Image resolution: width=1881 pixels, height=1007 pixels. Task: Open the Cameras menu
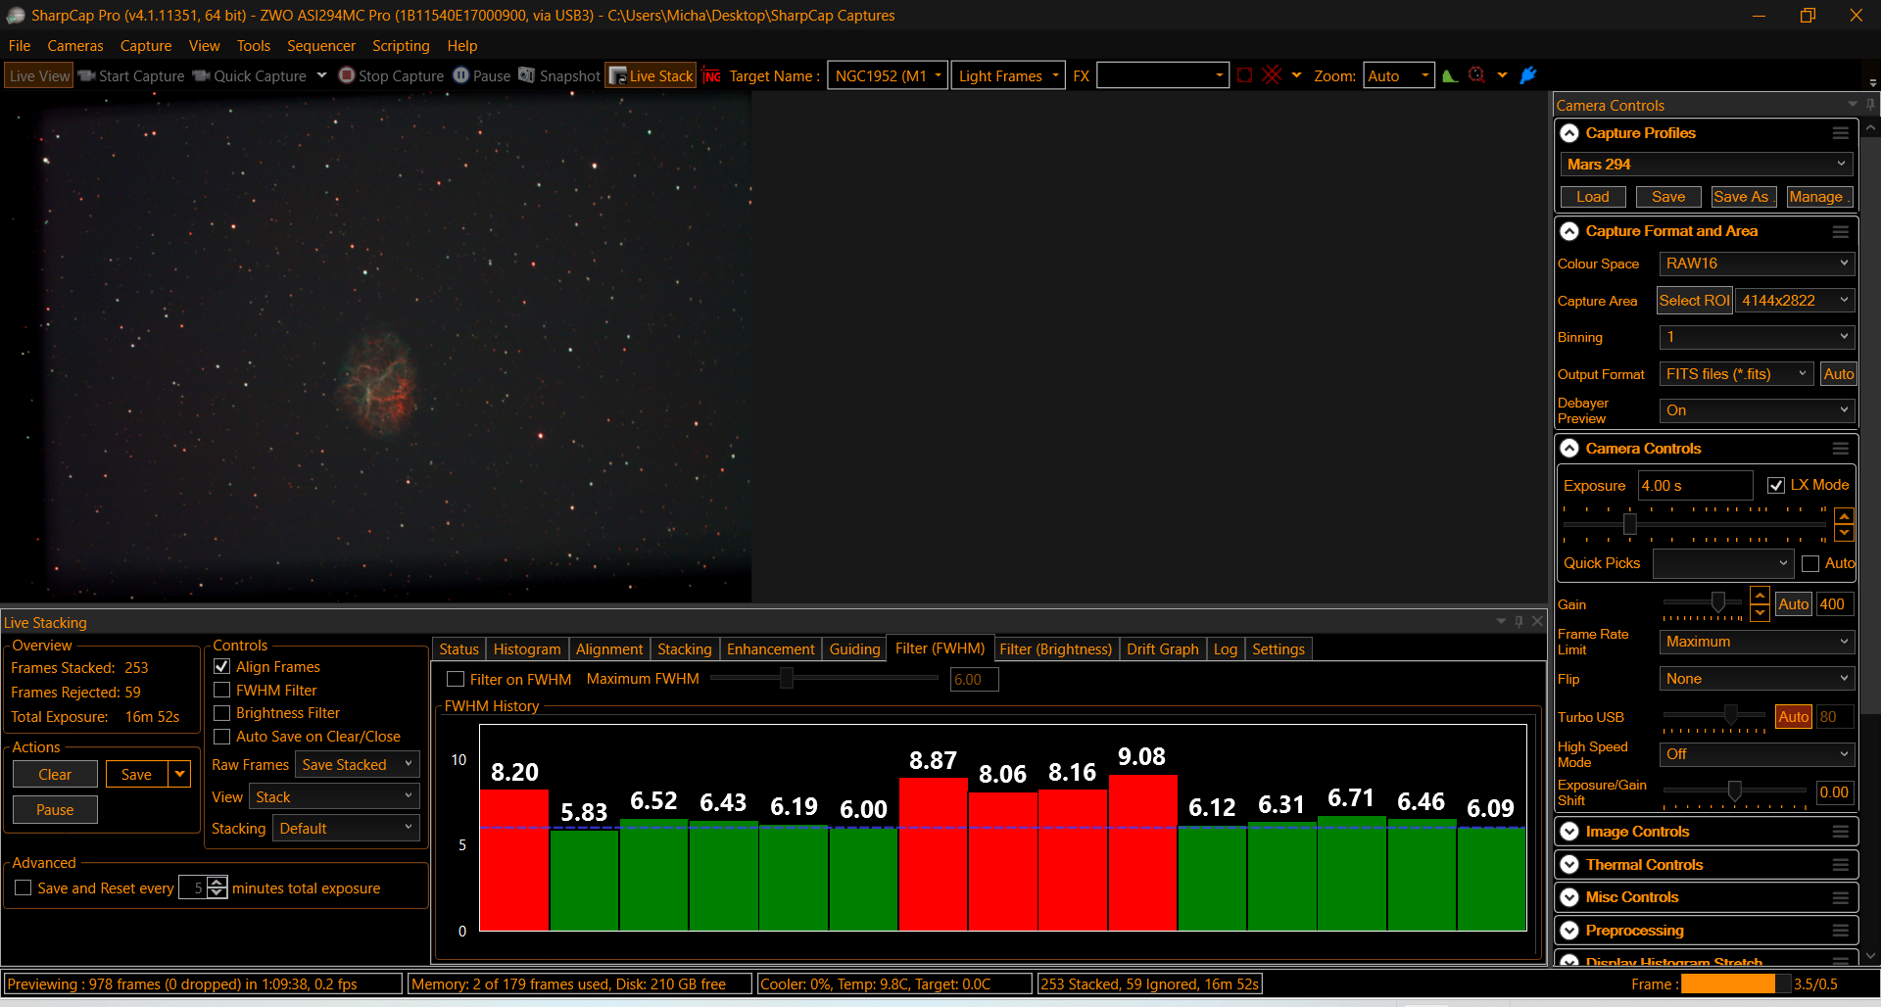coord(75,46)
